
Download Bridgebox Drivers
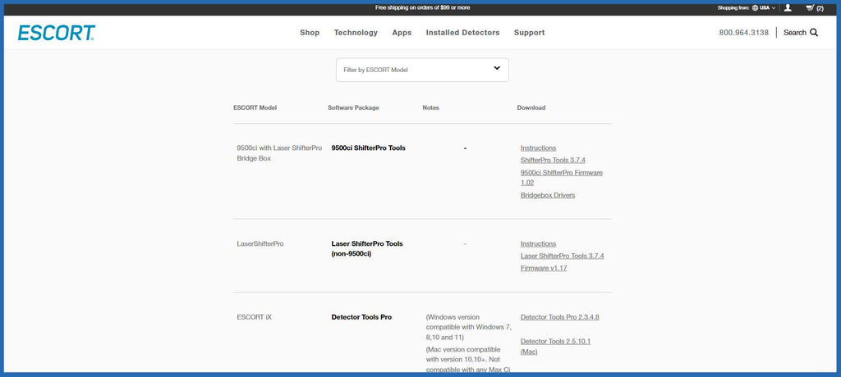tap(548, 195)
